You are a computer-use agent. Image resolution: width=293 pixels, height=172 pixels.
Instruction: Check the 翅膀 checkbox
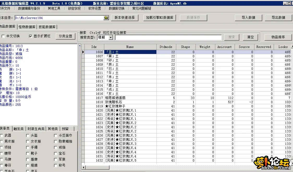tap(28, 165)
